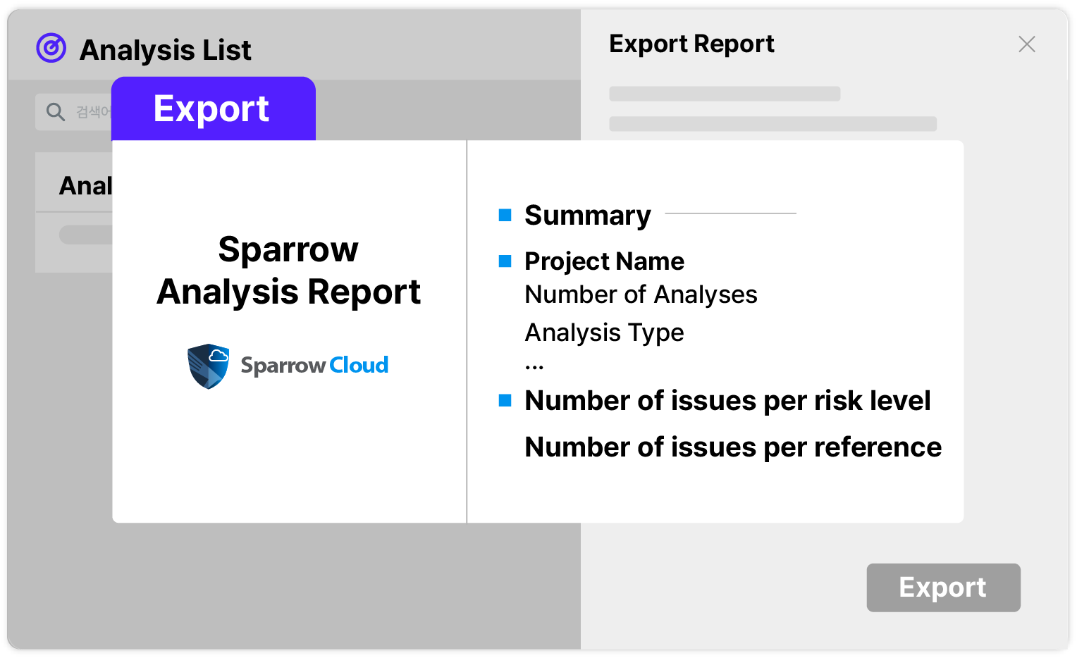Image resolution: width=1077 pixels, height=658 pixels.
Task: Click the Sparrow Cloud shield logo
Action: [x=209, y=366]
